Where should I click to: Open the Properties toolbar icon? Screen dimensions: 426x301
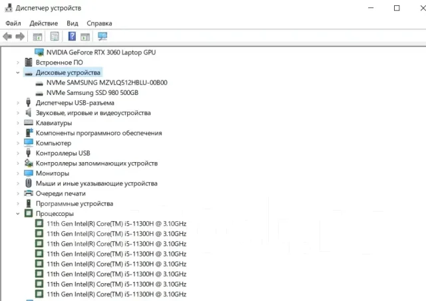55,37
